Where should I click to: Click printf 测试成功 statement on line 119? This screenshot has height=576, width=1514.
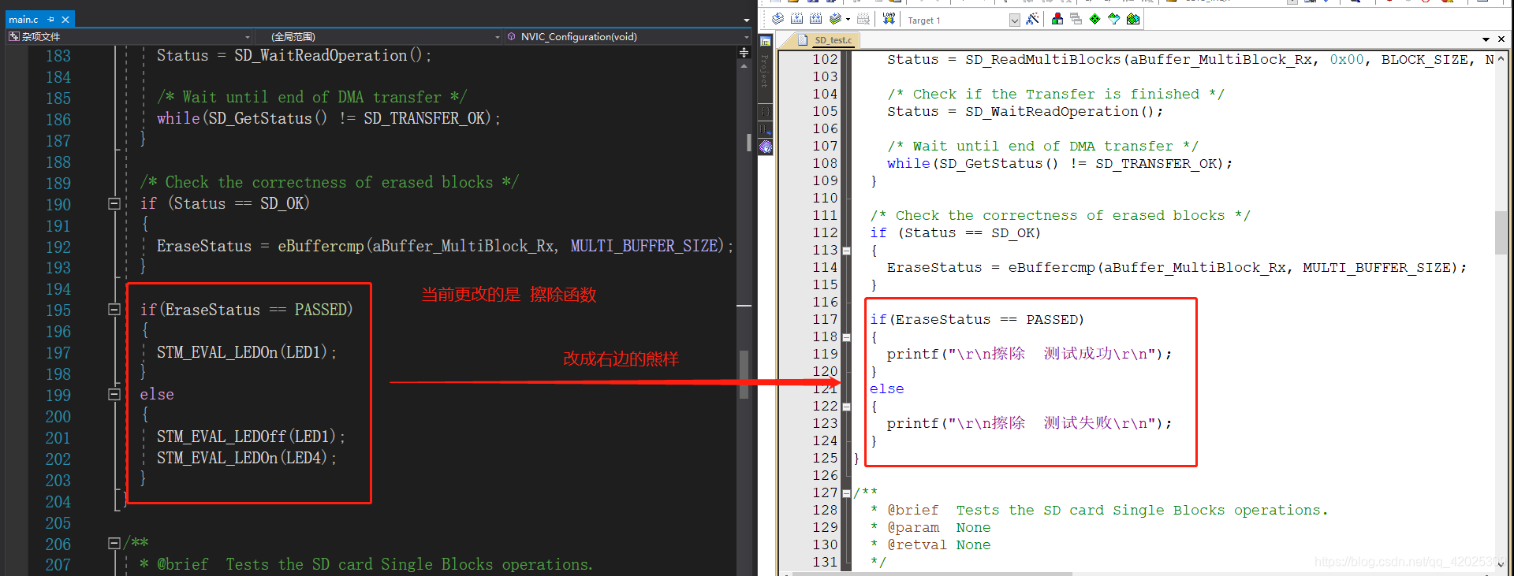1030,354
